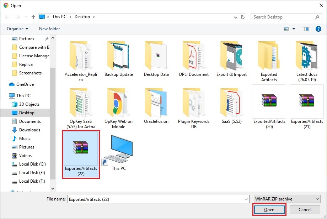Image resolution: width=327 pixels, height=219 pixels.
Task: Click the search magnifier icon
Action: (317, 17)
